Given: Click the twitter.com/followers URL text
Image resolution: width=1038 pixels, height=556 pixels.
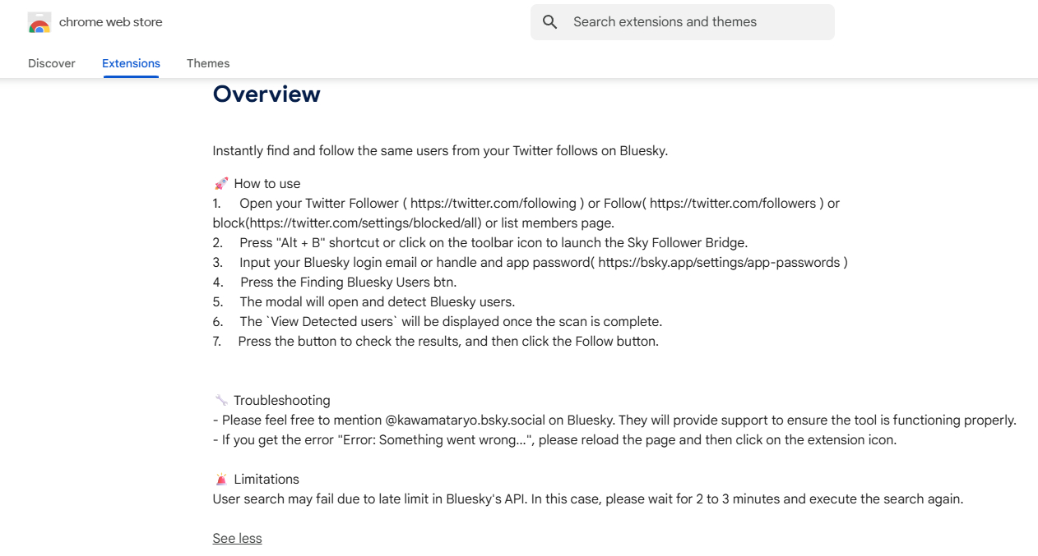Looking at the screenshot, I should click(733, 203).
